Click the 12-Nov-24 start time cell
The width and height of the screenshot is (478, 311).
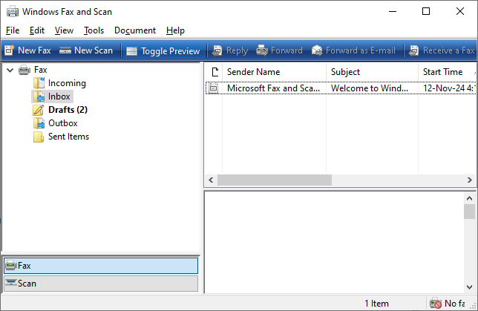[449, 88]
